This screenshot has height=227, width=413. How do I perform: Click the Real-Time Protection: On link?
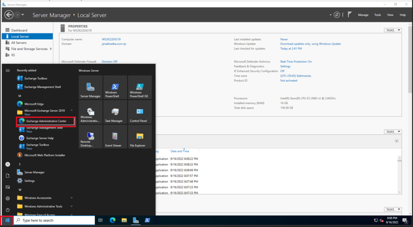(296, 62)
